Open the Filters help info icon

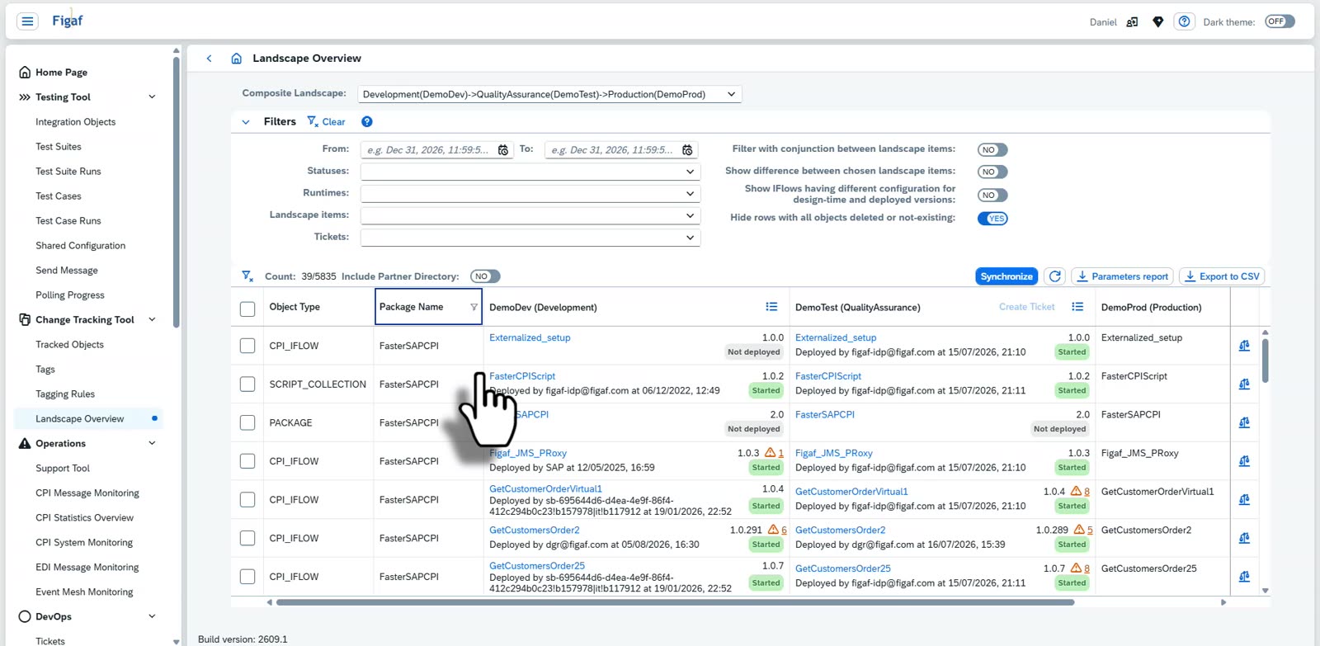click(367, 121)
